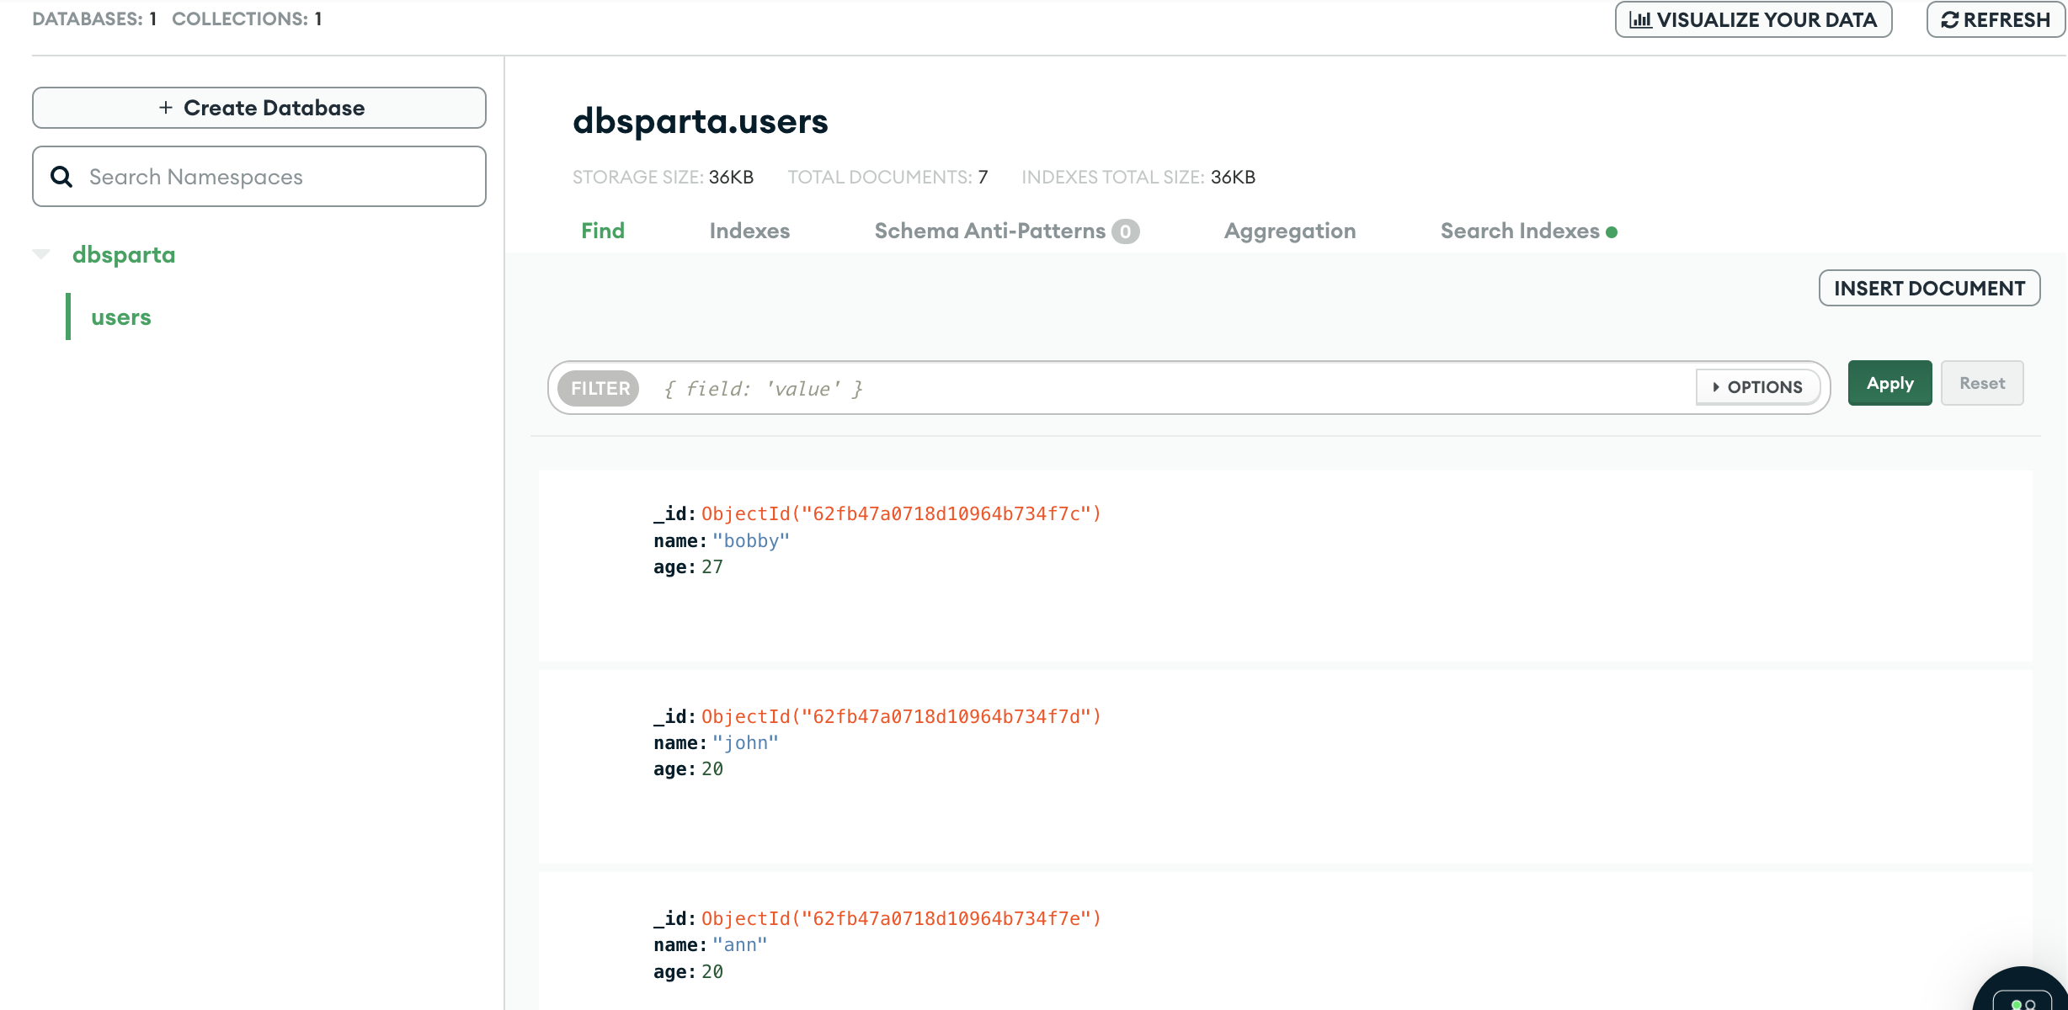Click the plus icon in Create Database
The width and height of the screenshot is (2068, 1010).
[x=166, y=108]
